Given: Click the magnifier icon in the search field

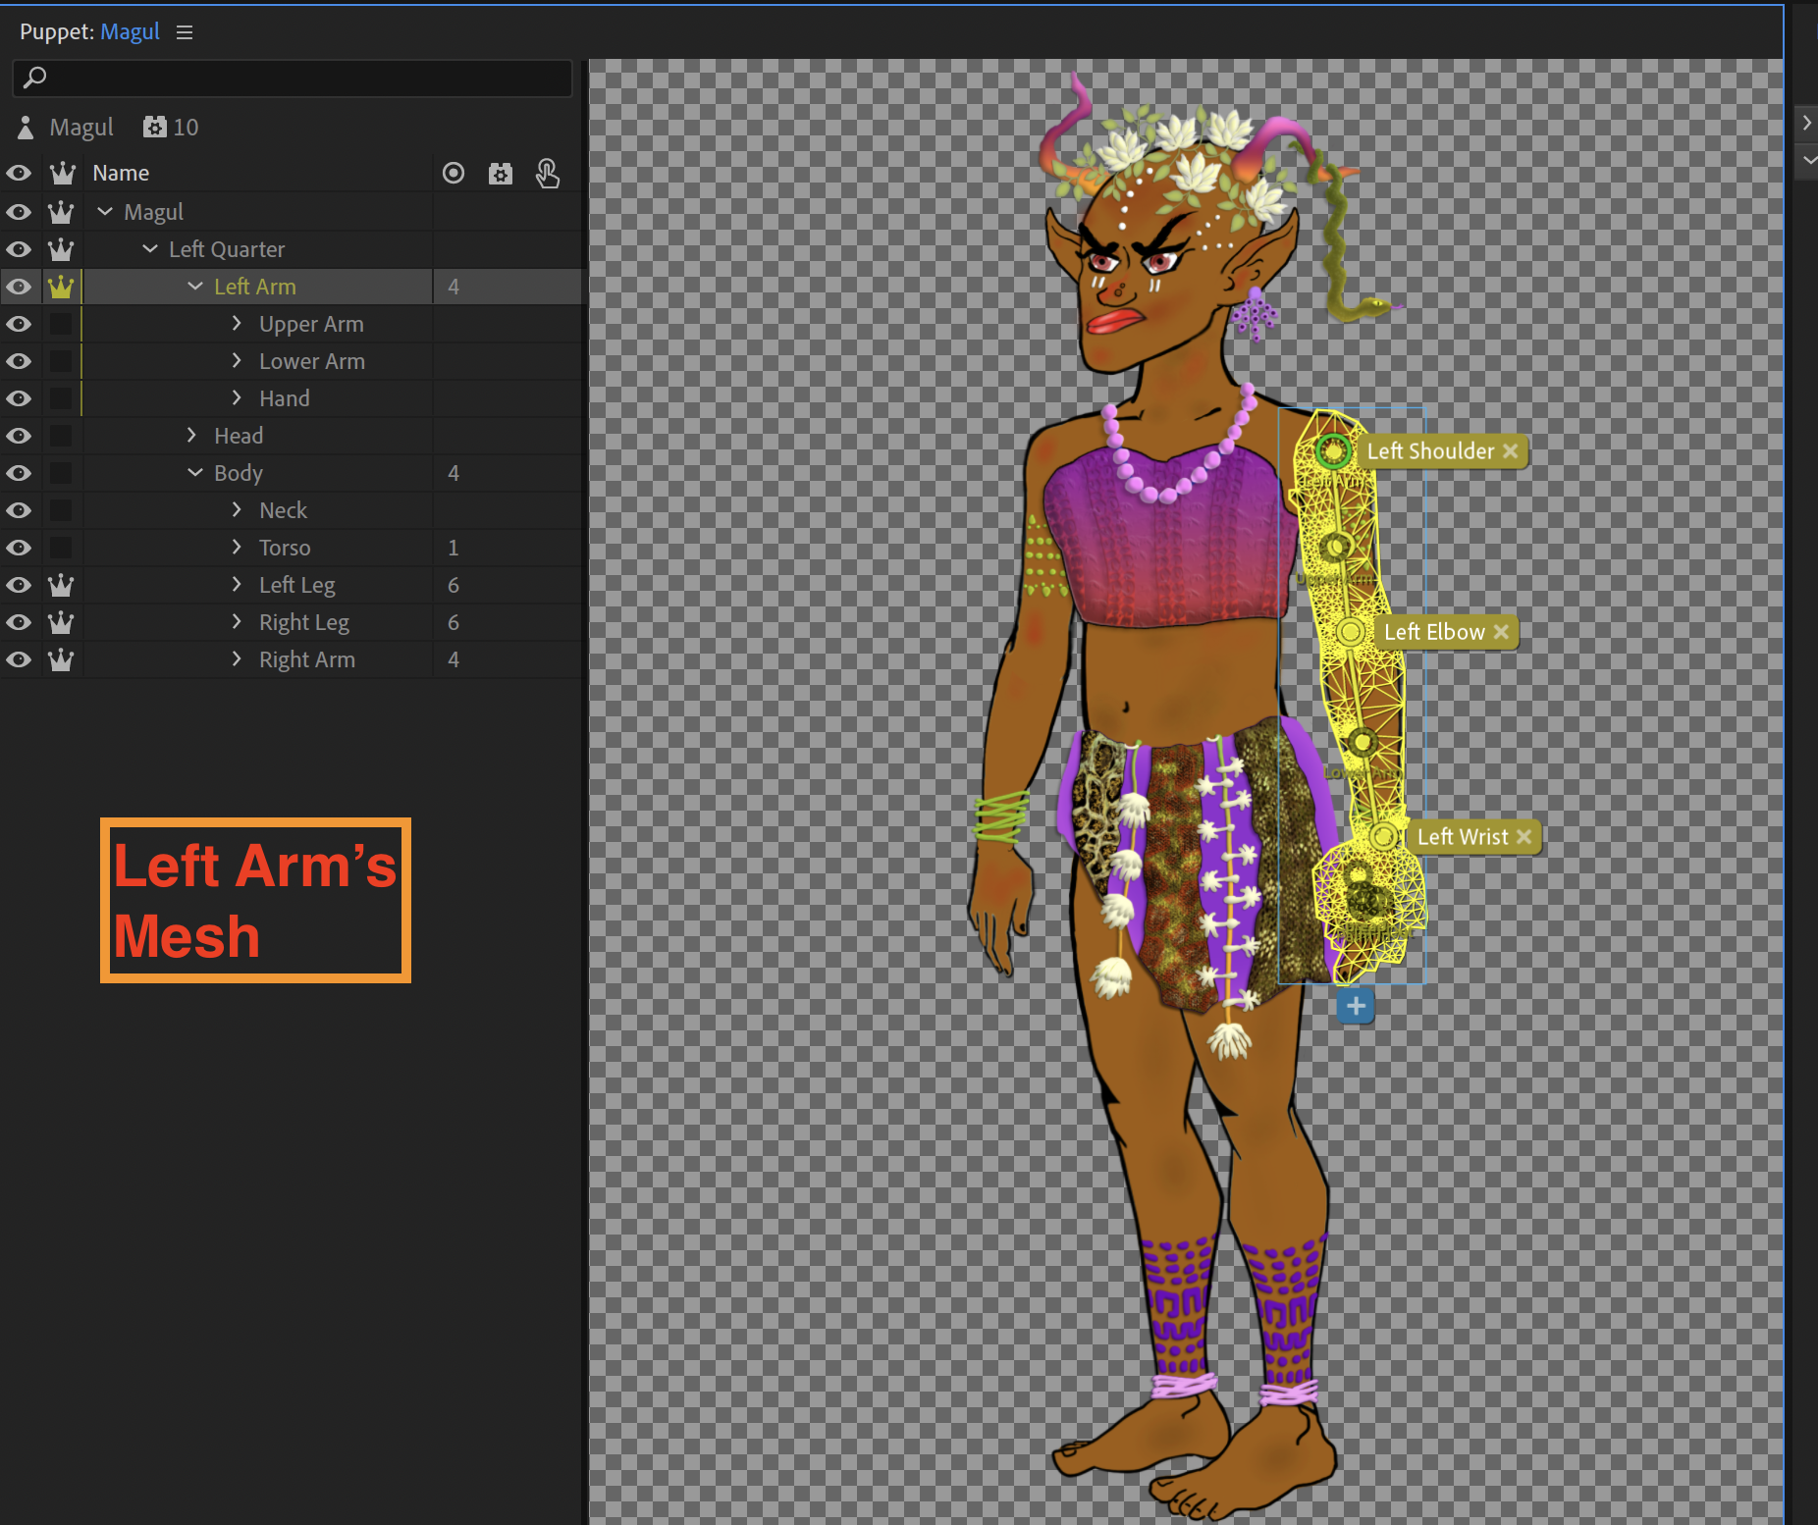Looking at the screenshot, I should click(x=35, y=78).
